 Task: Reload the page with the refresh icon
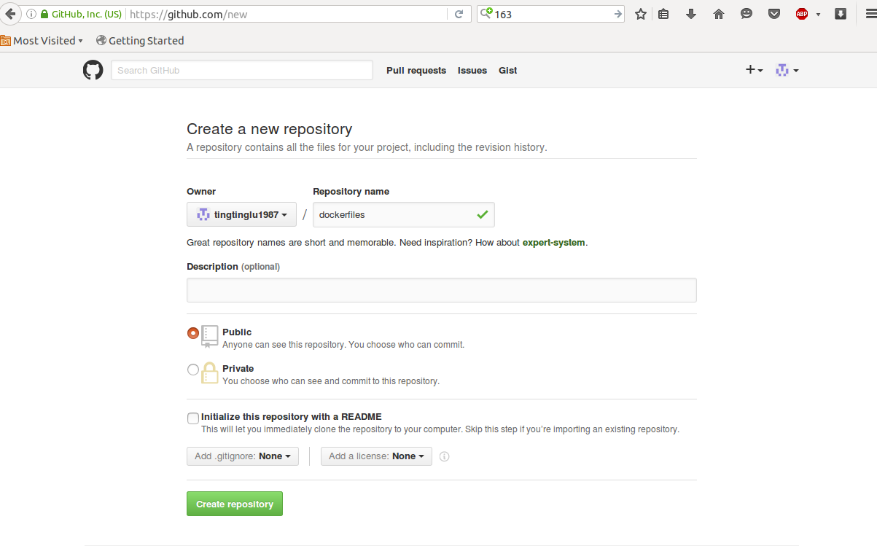tap(459, 14)
